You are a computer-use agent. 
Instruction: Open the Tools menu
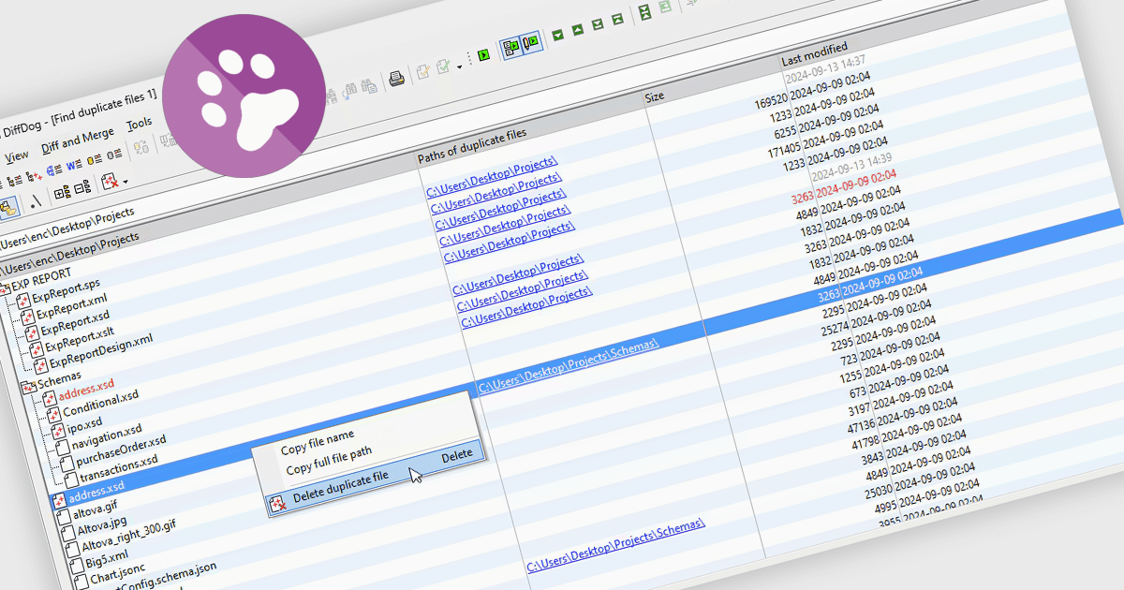pos(140,124)
